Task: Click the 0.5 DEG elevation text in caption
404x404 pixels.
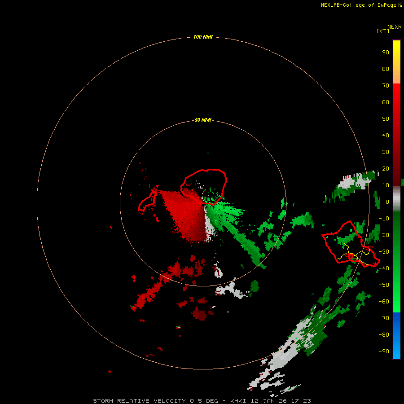Action: pos(204,401)
